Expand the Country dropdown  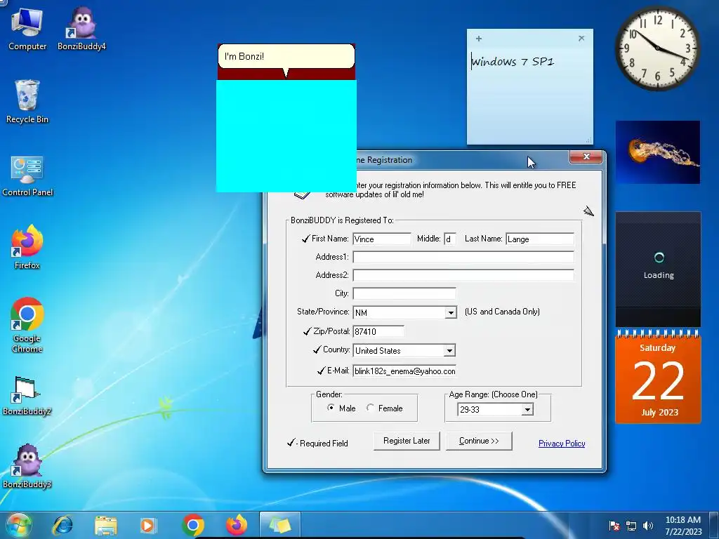click(x=450, y=351)
